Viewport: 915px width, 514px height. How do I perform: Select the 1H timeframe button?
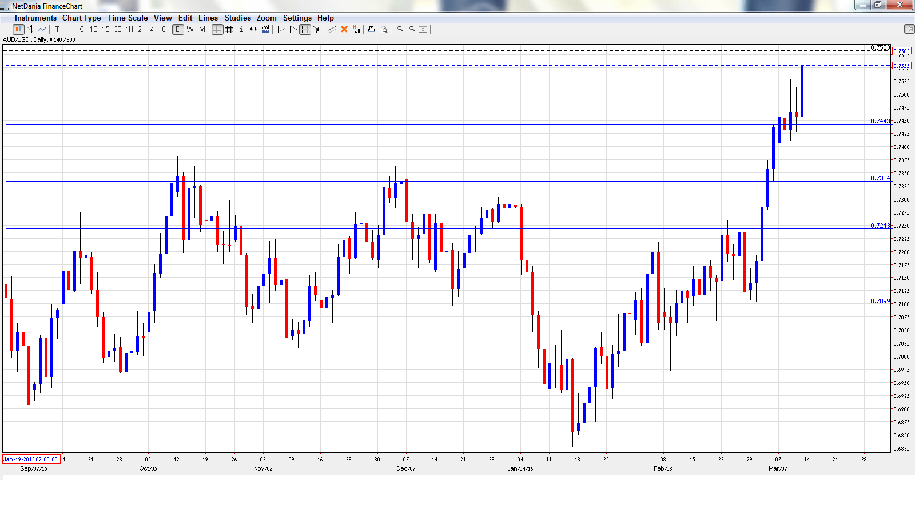[x=130, y=29]
